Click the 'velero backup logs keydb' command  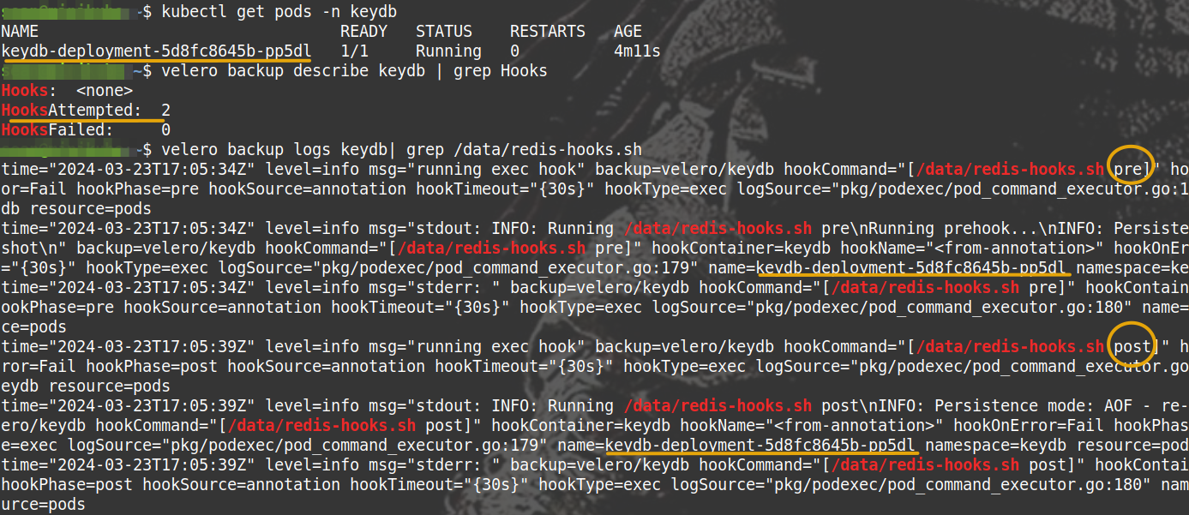274,150
